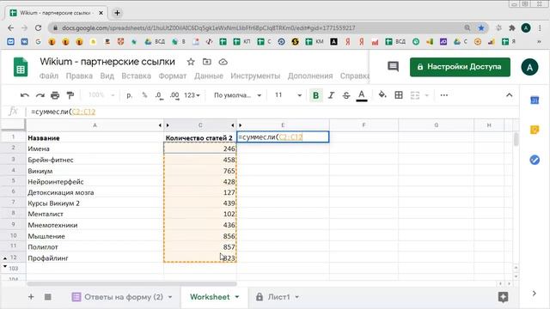Open Keep notes in the side panel
This screenshot has height=309, width=550.
[535, 130]
